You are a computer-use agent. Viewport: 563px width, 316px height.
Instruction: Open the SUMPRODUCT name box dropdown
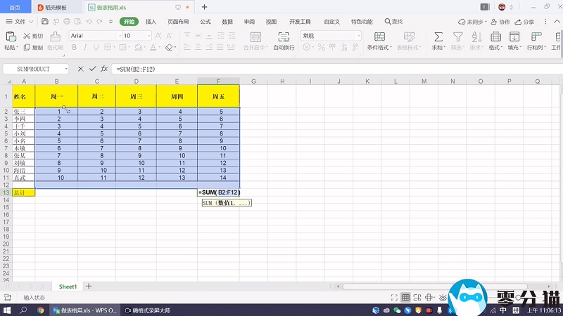coord(66,69)
